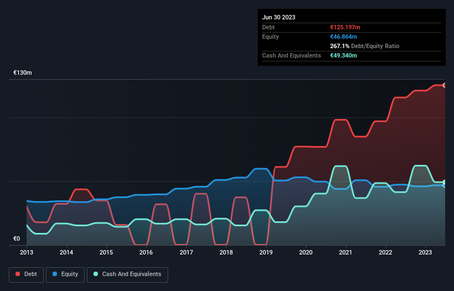Toggle the Equity series legend button

coord(65,274)
